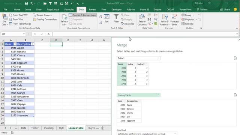Expand the Ungroup dropdown arrow

(196, 19)
